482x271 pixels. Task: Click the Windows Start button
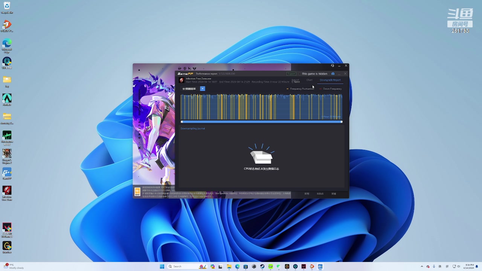[x=162, y=266]
